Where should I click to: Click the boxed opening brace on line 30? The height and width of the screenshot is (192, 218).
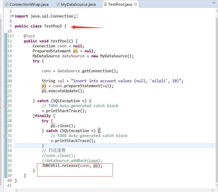coord(99,131)
